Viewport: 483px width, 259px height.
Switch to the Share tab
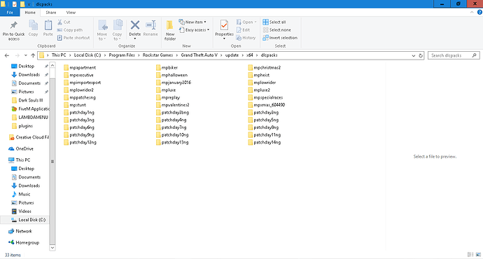(51, 13)
